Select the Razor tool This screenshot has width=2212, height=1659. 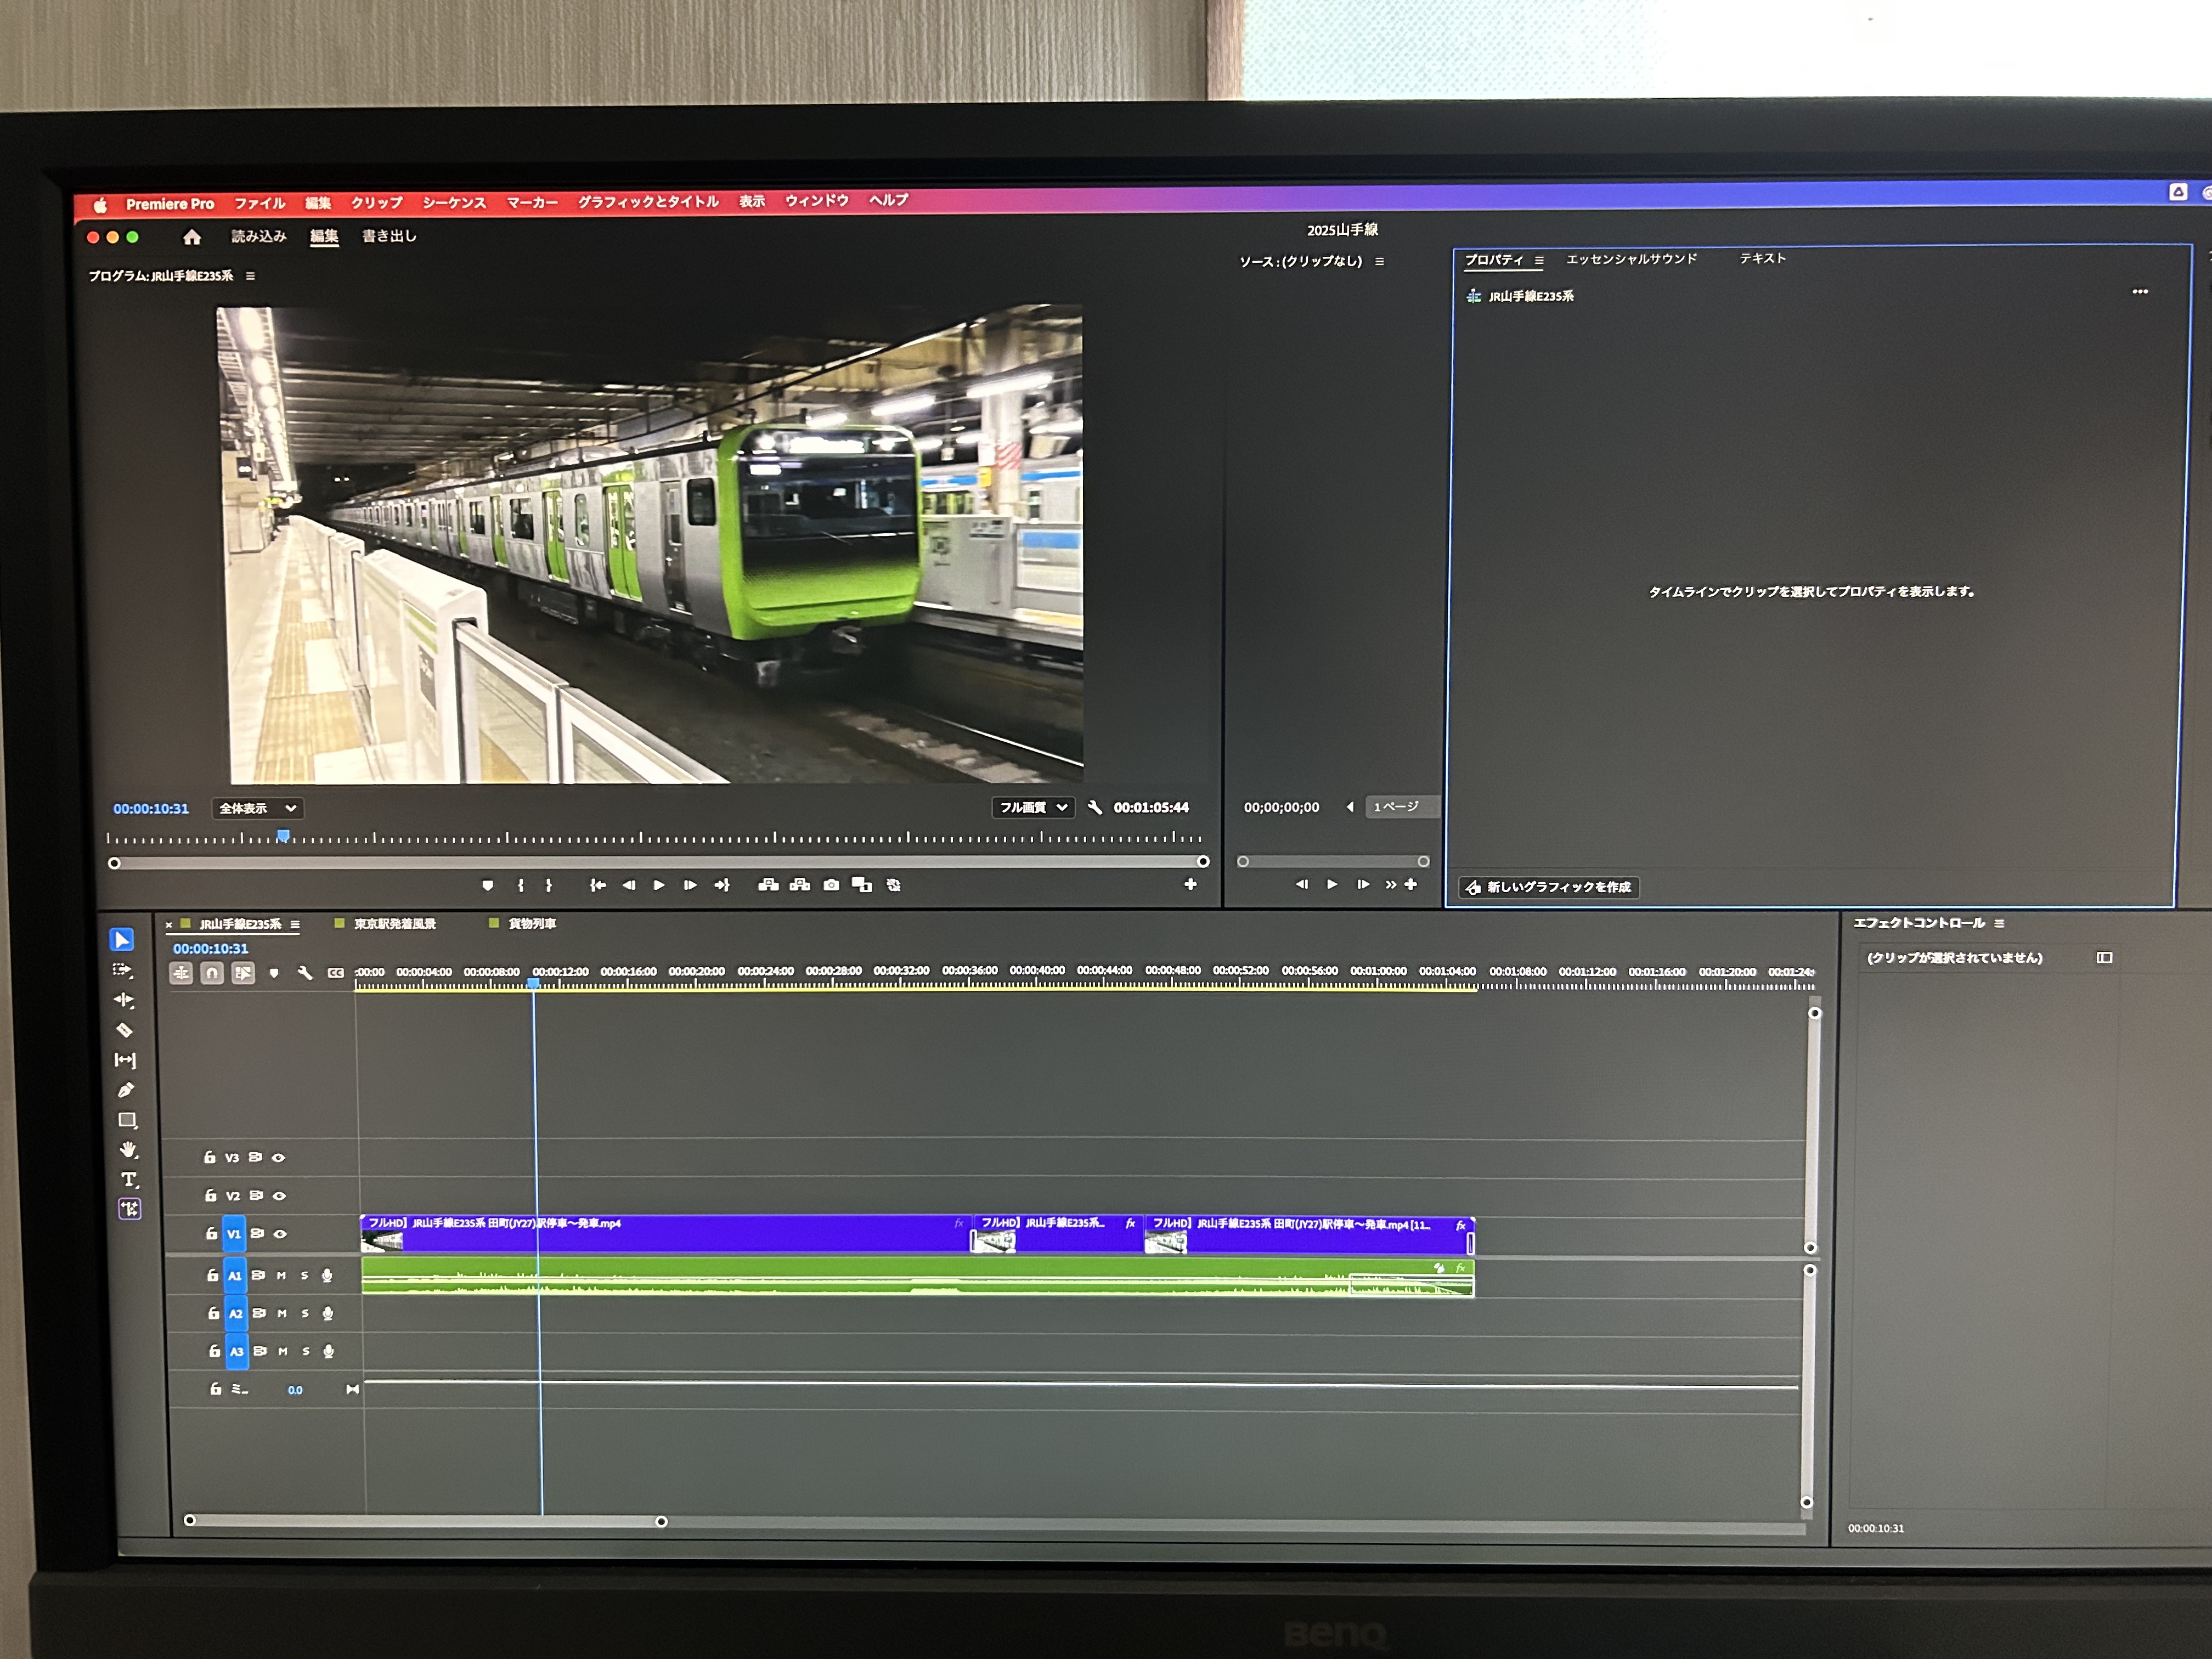coord(125,1030)
